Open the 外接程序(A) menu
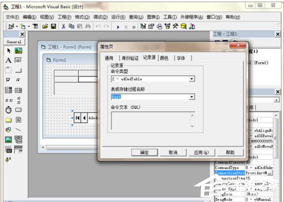The image size is (284, 202). tap(192, 17)
